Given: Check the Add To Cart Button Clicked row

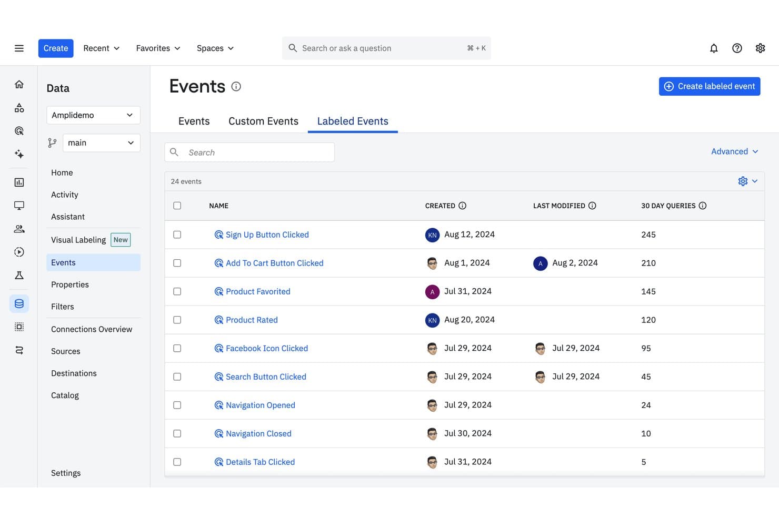Looking at the screenshot, I should pos(177,263).
